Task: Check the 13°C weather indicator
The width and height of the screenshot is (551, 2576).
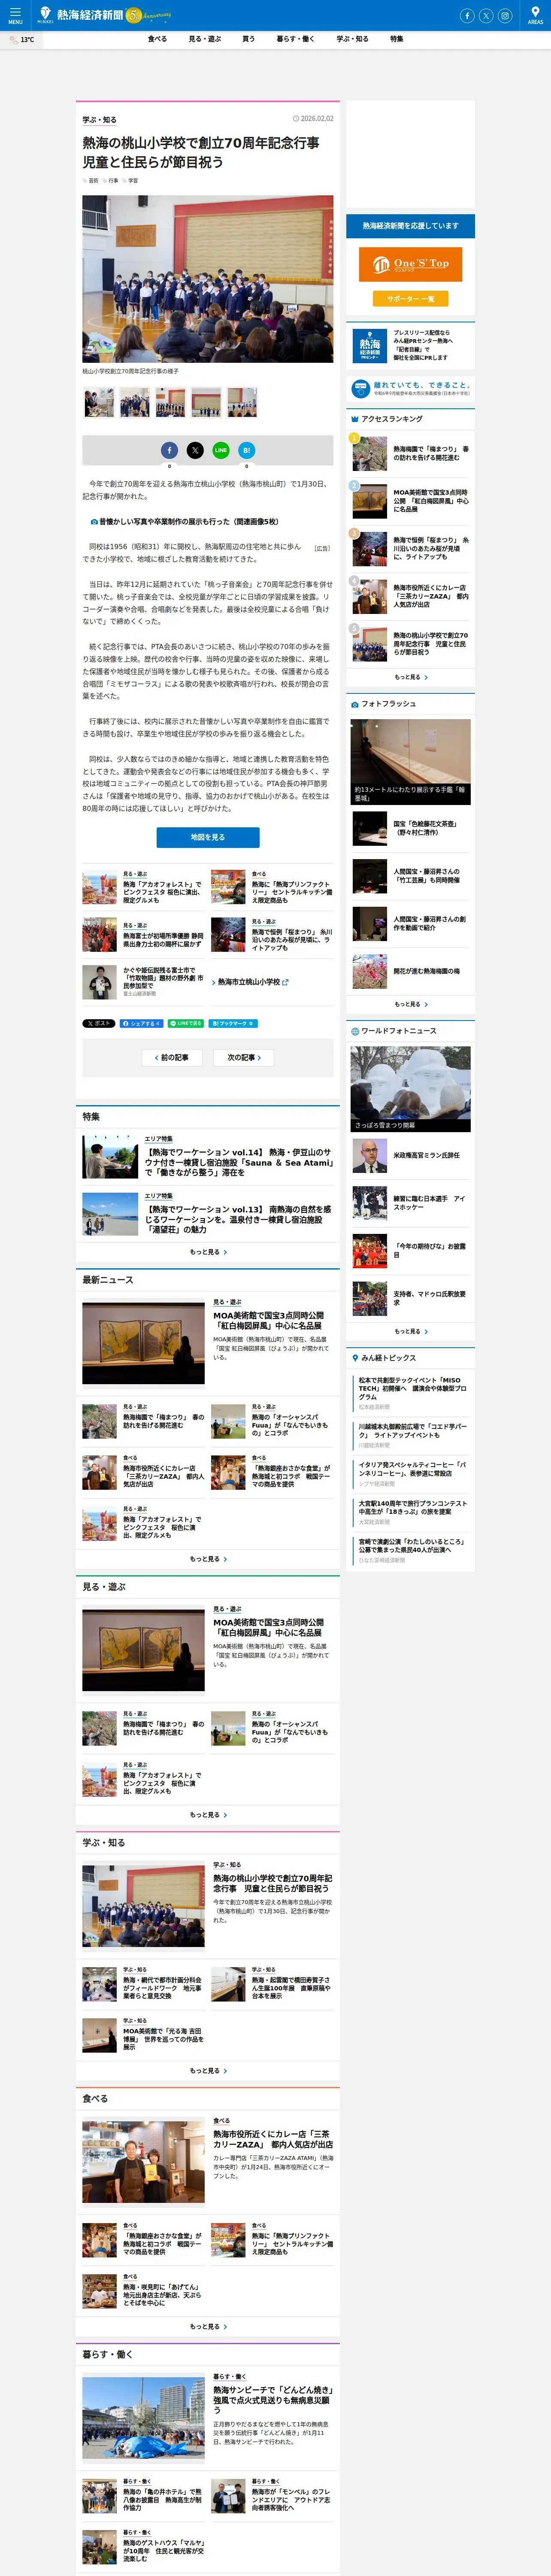Action: (x=22, y=40)
